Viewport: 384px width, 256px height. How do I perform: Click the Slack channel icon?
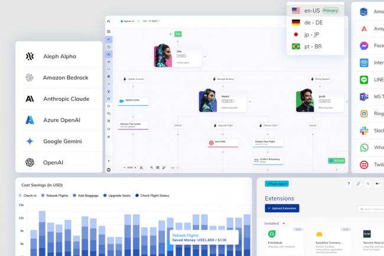pyautogui.click(x=364, y=131)
